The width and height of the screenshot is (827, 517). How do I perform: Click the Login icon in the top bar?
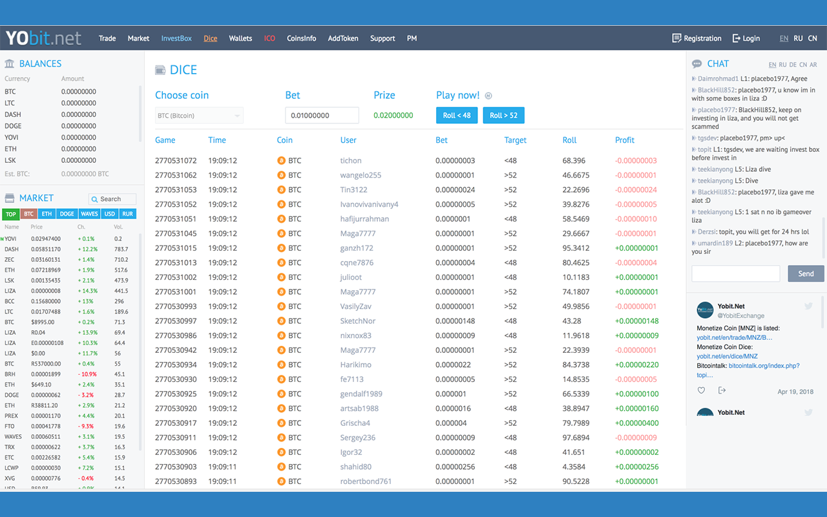(x=737, y=38)
